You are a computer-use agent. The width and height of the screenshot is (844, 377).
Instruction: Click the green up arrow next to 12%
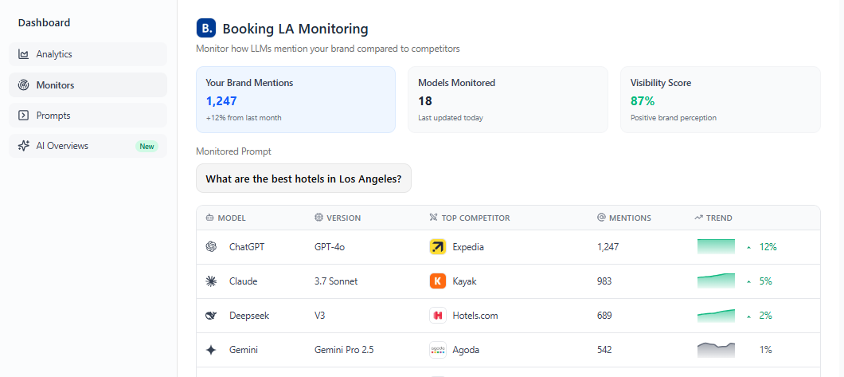click(x=748, y=247)
